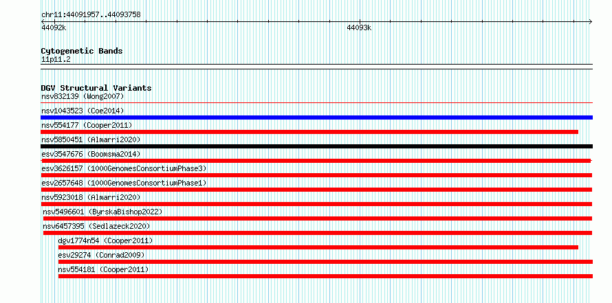Click the chr11:44091957..44093758 coordinates text
The width and height of the screenshot is (612, 303).
pos(91,15)
